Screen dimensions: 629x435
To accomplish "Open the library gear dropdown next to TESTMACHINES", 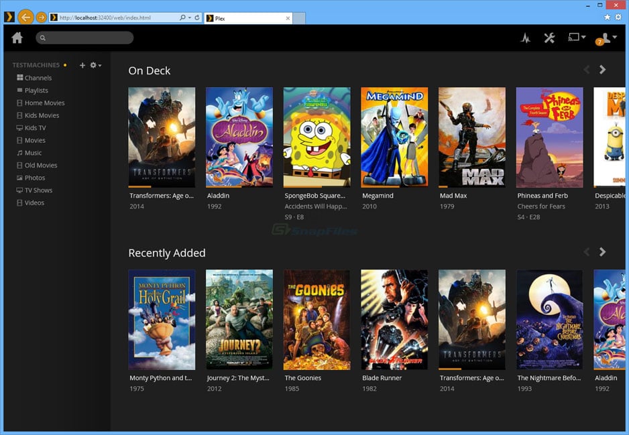I will tap(95, 66).
